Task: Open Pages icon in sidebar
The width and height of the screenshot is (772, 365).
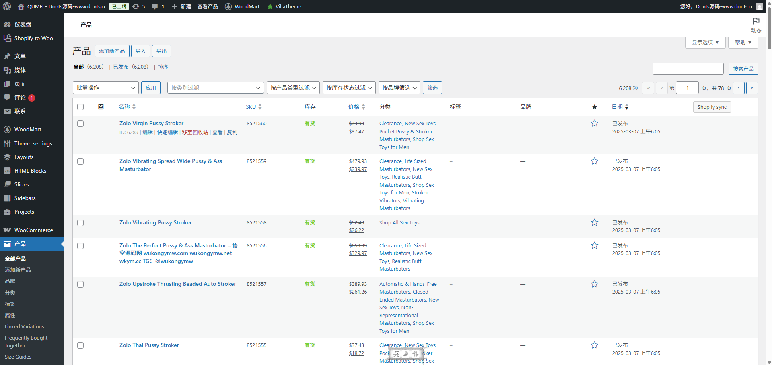Action: tap(7, 84)
